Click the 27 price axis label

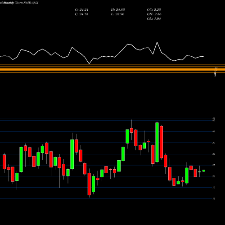tap(214, 165)
